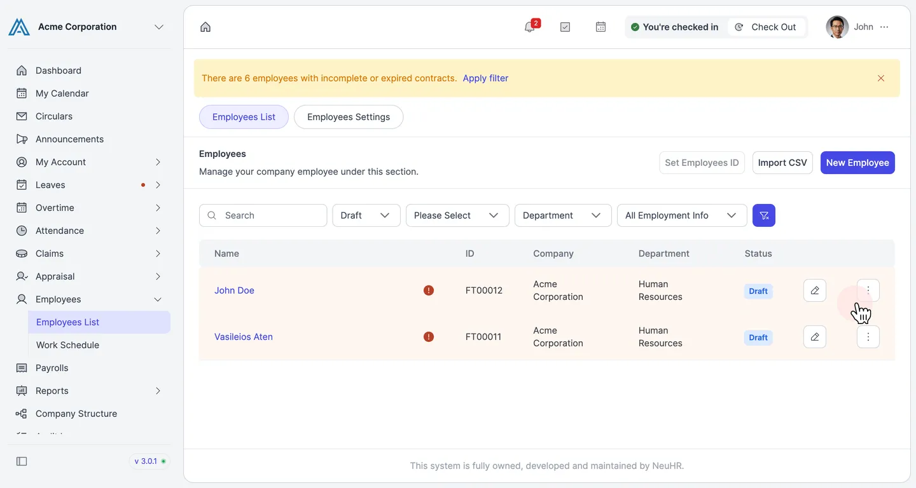Collapse the sidebar with bottom panel icon

(x=22, y=461)
